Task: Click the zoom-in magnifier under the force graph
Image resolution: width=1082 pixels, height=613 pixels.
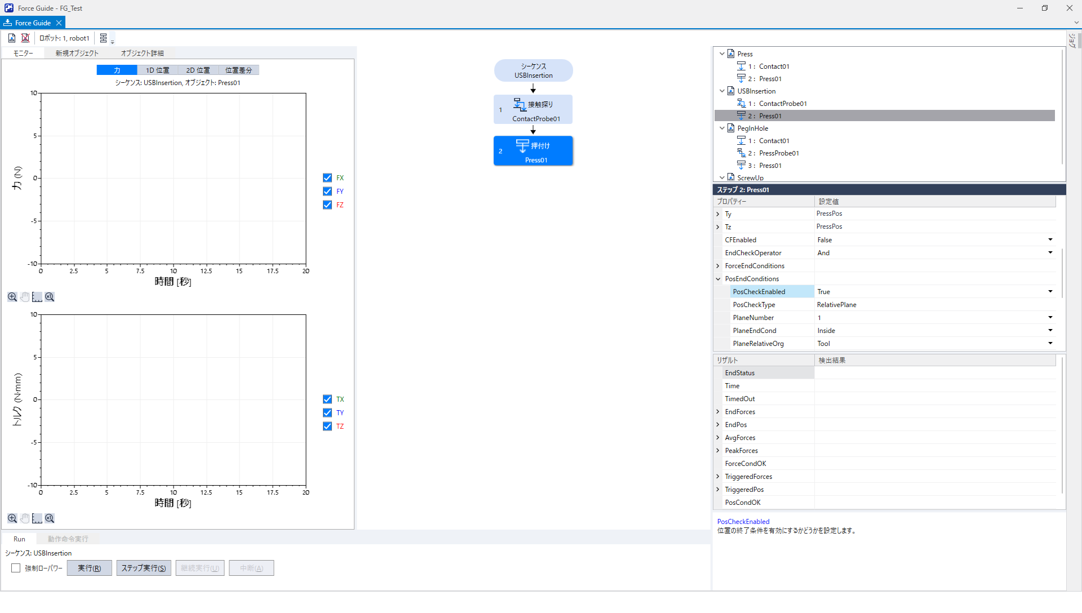Action: (x=12, y=297)
